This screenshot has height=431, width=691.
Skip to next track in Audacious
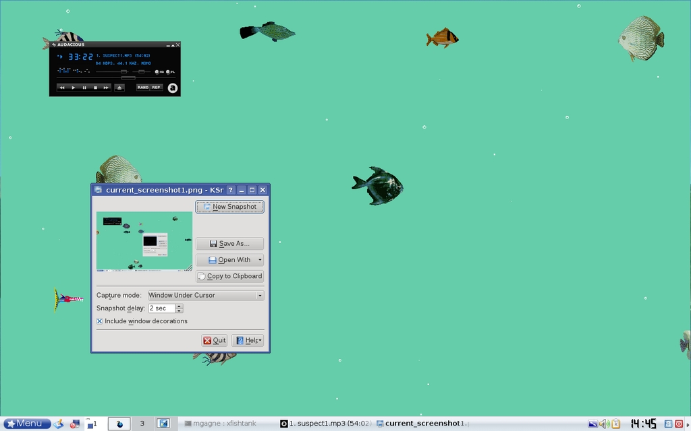[106, 88]
